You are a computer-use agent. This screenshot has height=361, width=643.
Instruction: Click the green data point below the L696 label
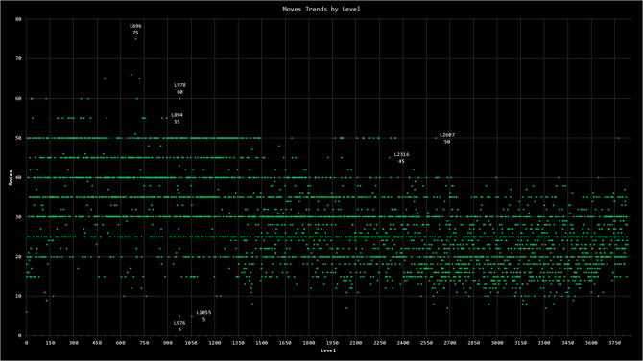(135, 39)
